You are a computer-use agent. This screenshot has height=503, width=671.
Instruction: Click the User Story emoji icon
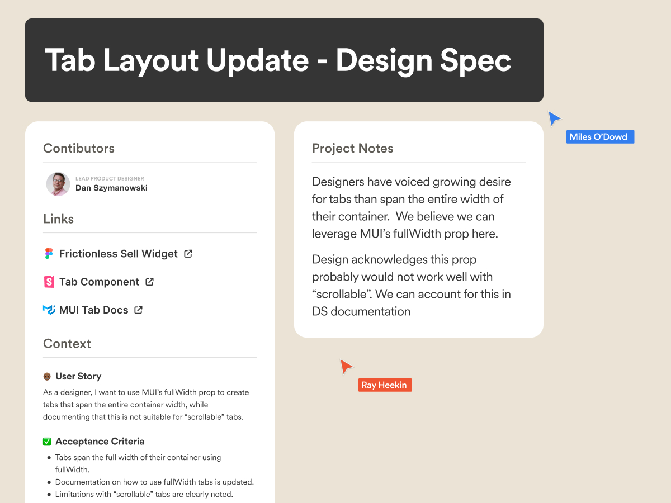click(x=48, y=376)
